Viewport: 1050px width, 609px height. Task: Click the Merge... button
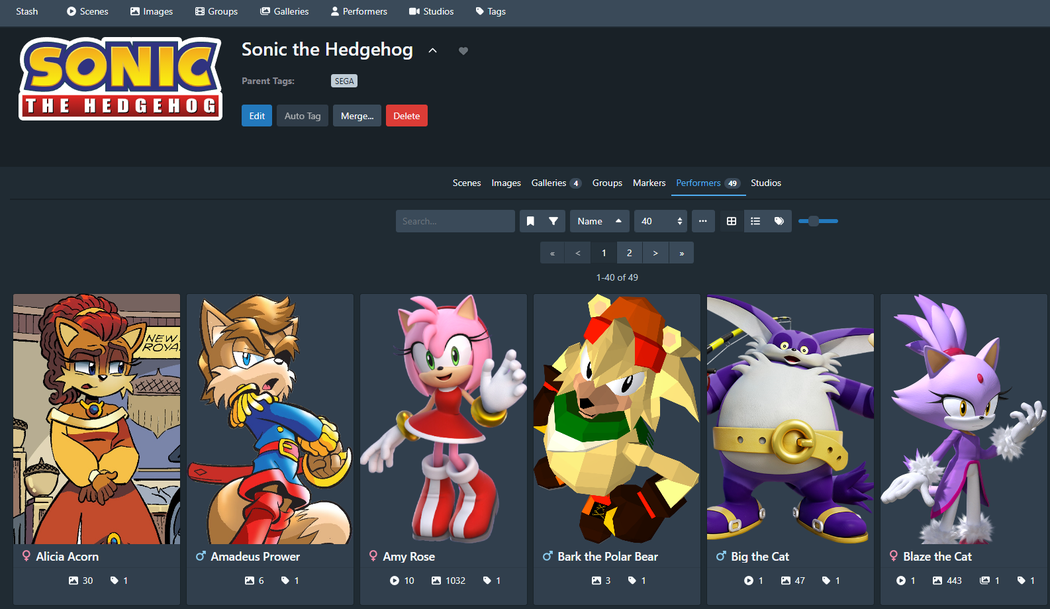(x=357, y=116)
